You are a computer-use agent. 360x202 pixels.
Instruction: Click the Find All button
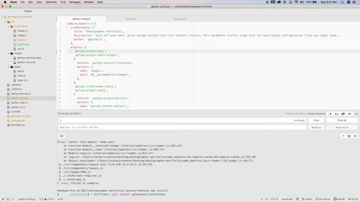pyautogui.click(x=342, y=120)
